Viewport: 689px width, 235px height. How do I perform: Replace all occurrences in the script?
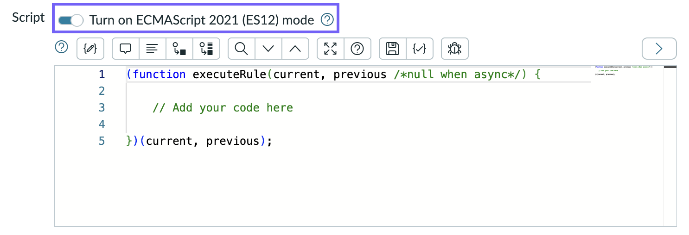206,49
